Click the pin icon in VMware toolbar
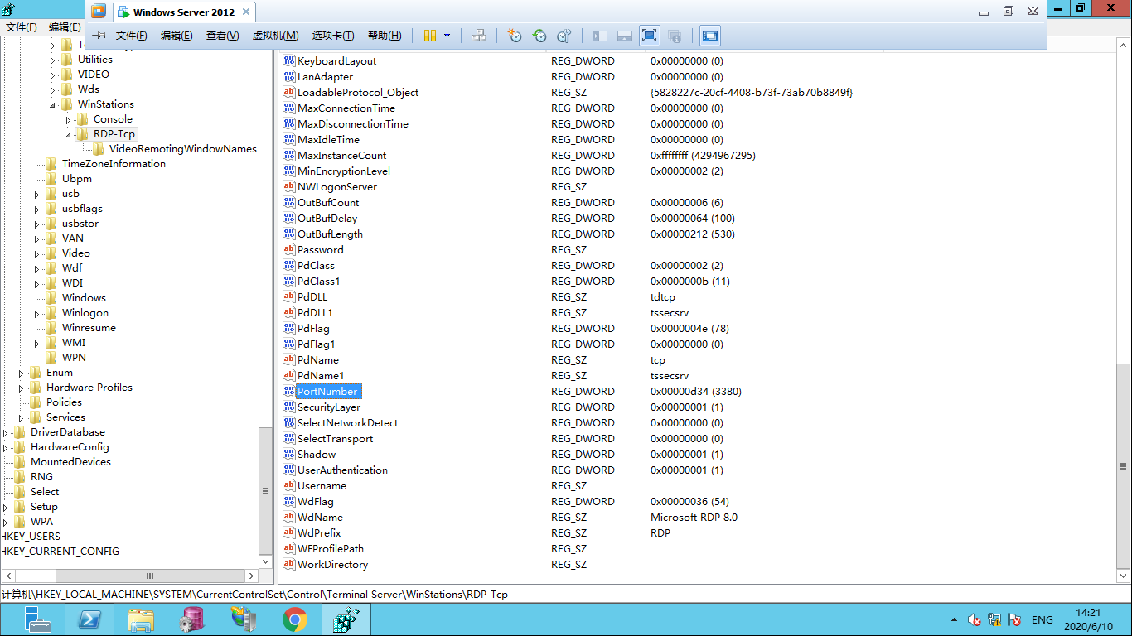1132x636 pixels. click(99, 36)
